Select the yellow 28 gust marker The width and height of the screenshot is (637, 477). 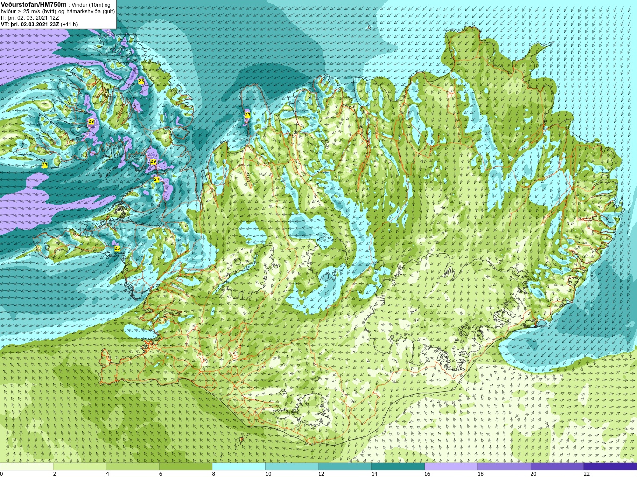coord(91,121)
